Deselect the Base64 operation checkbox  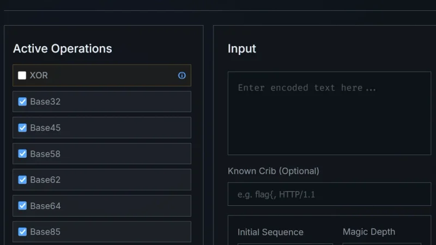(x=22, y=206)
